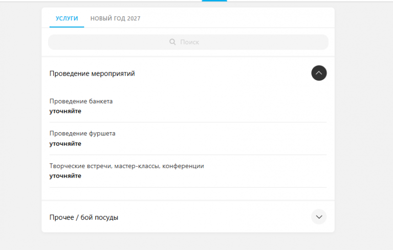The height and width of the screenshot is (250, 393).
Task: Switch to the УСЛУГИ tab
Action: [x=67, y=18]
